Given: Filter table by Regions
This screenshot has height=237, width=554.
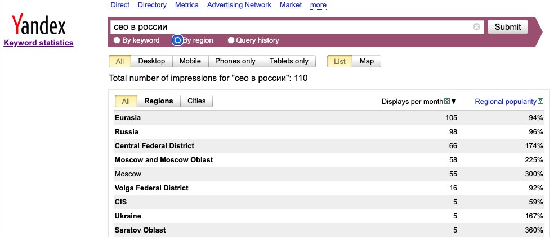Looking at the screenshot, I should (x=159, y=101).
